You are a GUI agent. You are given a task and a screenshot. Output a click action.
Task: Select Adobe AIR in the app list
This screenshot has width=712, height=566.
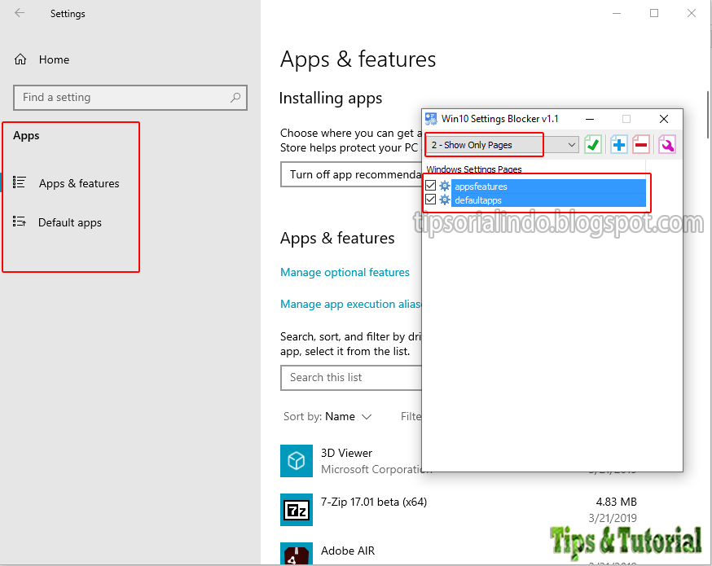(459, 553)
